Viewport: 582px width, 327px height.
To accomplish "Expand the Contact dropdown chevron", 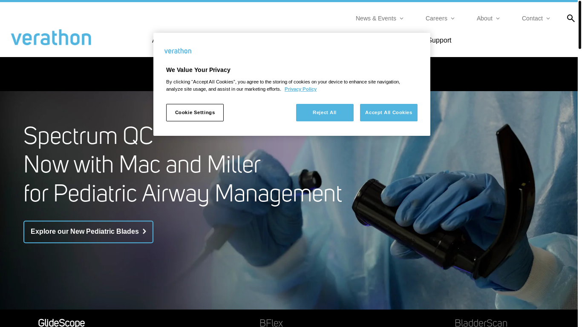I will 548,18.
